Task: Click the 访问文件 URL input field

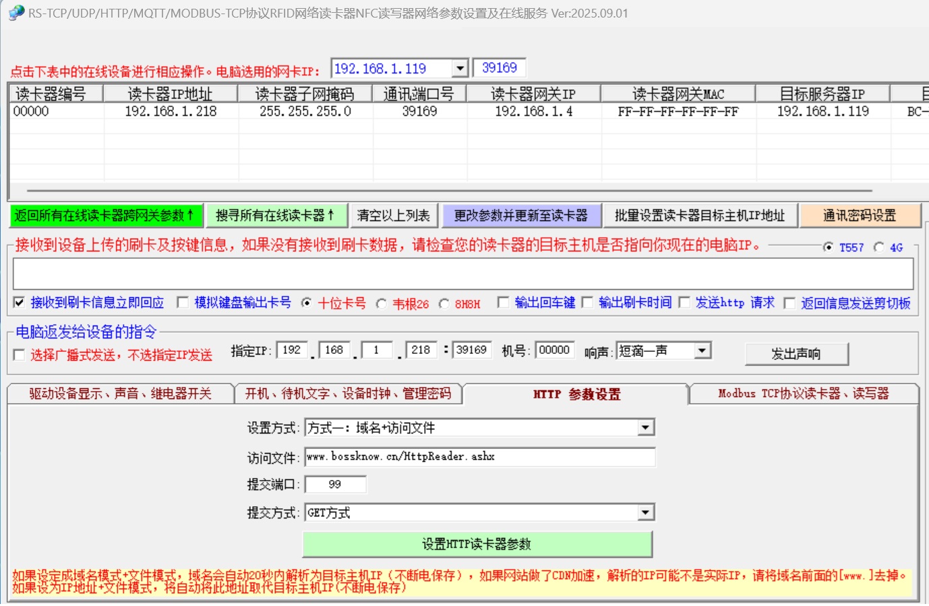Action: [x=479, y=457]
